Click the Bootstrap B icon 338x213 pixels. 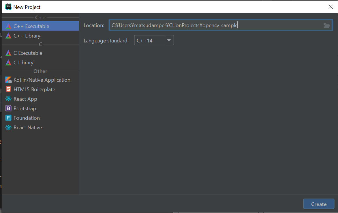8,108
